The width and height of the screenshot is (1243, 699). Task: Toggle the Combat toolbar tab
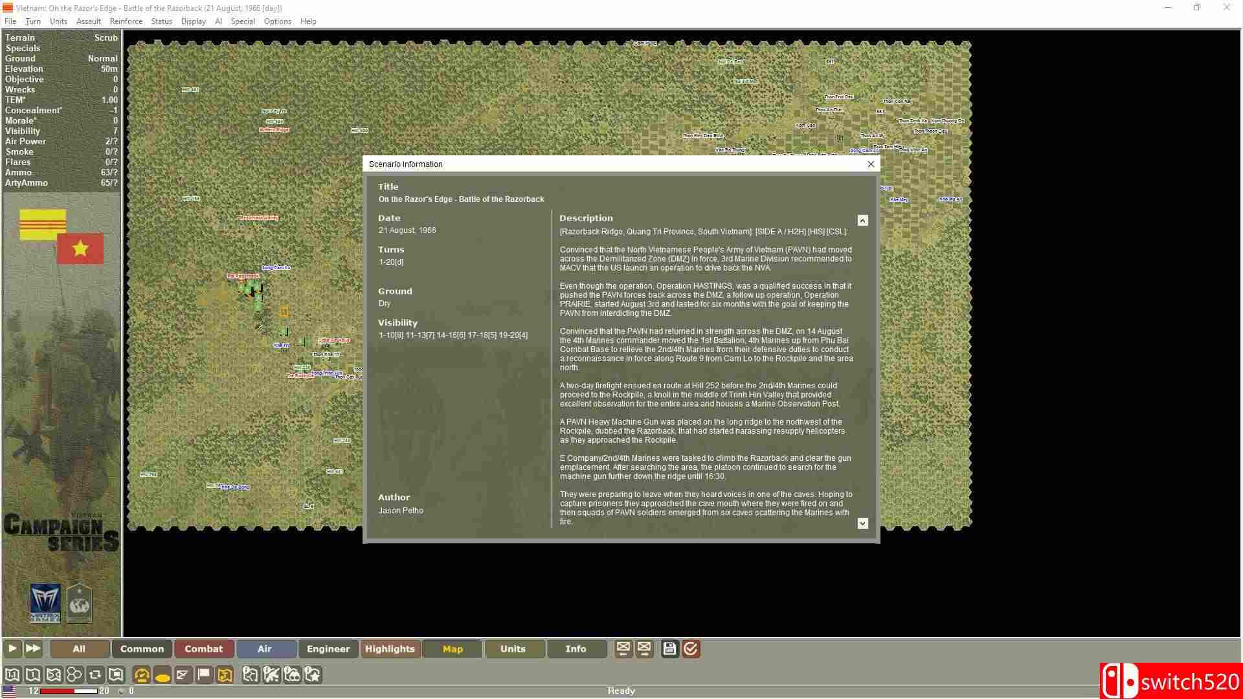(x=203, y=649)
